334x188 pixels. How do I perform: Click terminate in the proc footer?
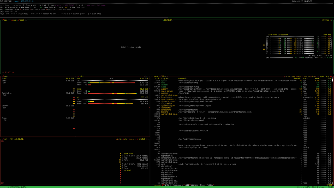tap(178, 185)
